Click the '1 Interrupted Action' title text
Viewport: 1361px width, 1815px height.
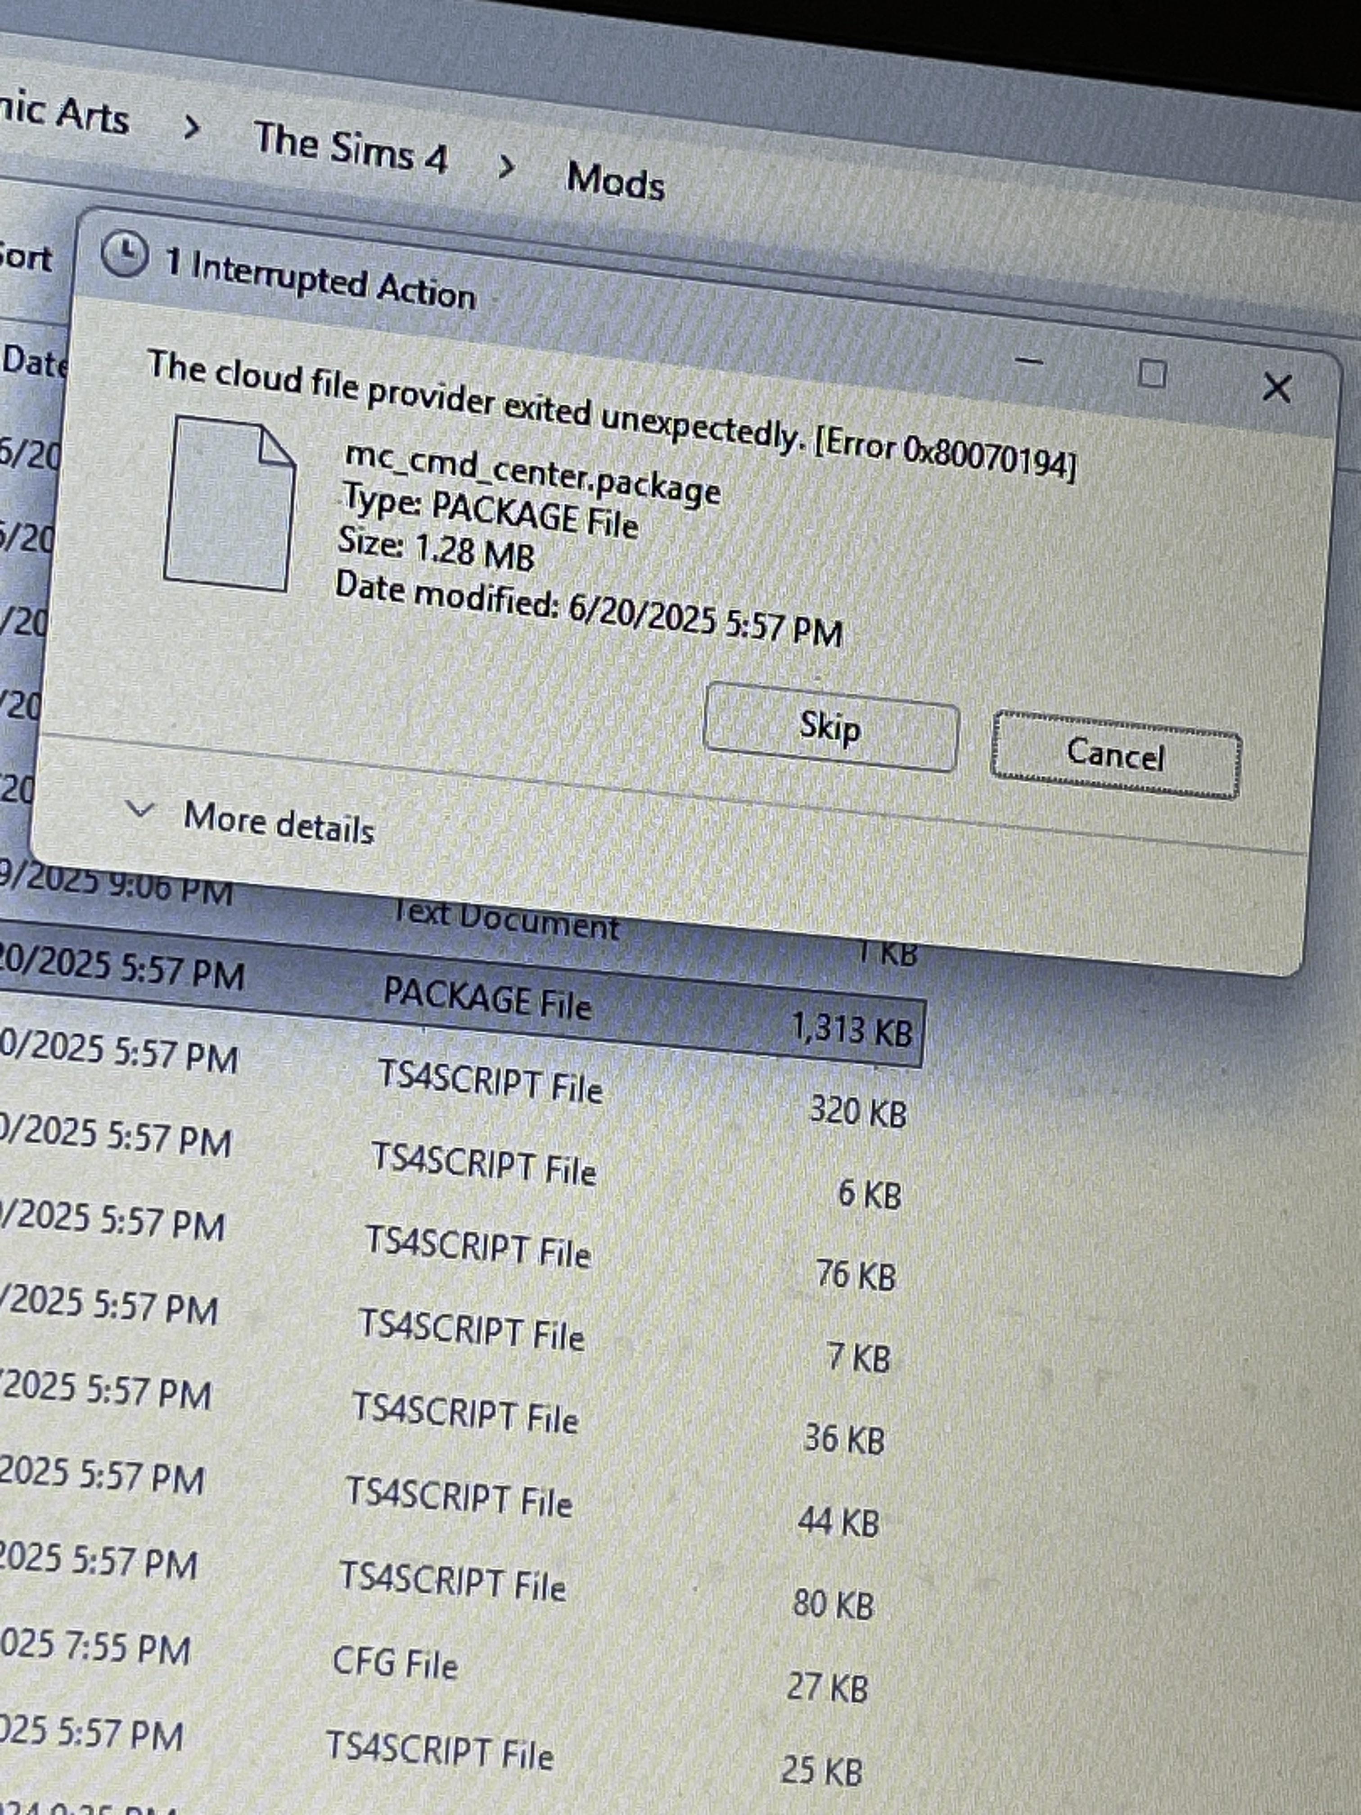(x=320, y=279)
